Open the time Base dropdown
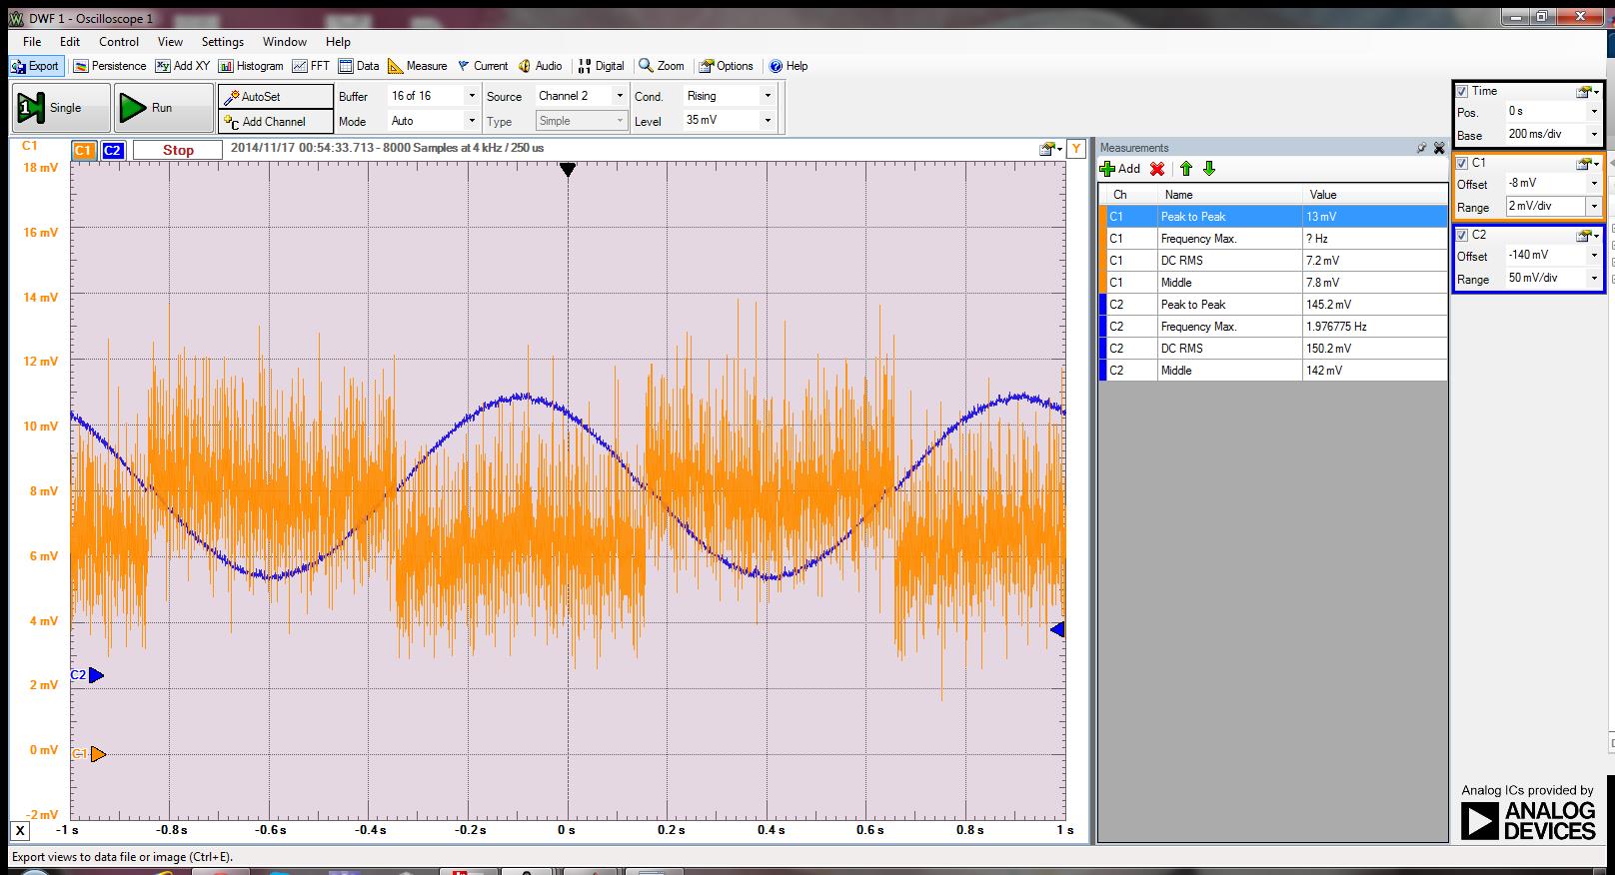Screen dimensions: 1615x875 point(1593,134)
